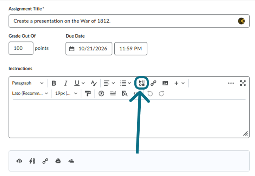Attach a file from Google Drive
255x176 pixels.
click(x=58, y=161)
